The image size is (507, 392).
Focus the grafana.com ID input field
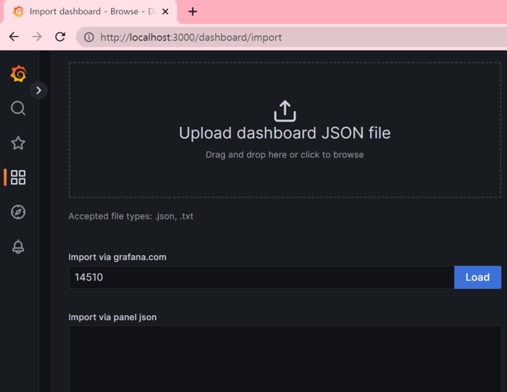tap(261, 277)
